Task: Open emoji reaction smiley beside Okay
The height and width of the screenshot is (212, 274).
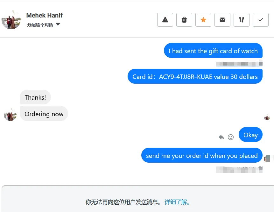Action: (231, 137)
